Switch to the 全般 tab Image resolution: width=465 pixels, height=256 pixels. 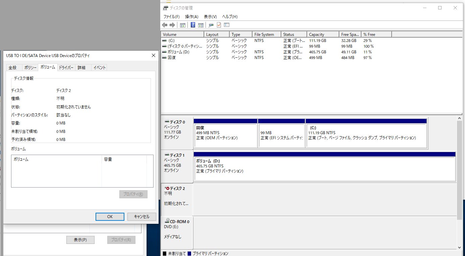coord(12,67)
